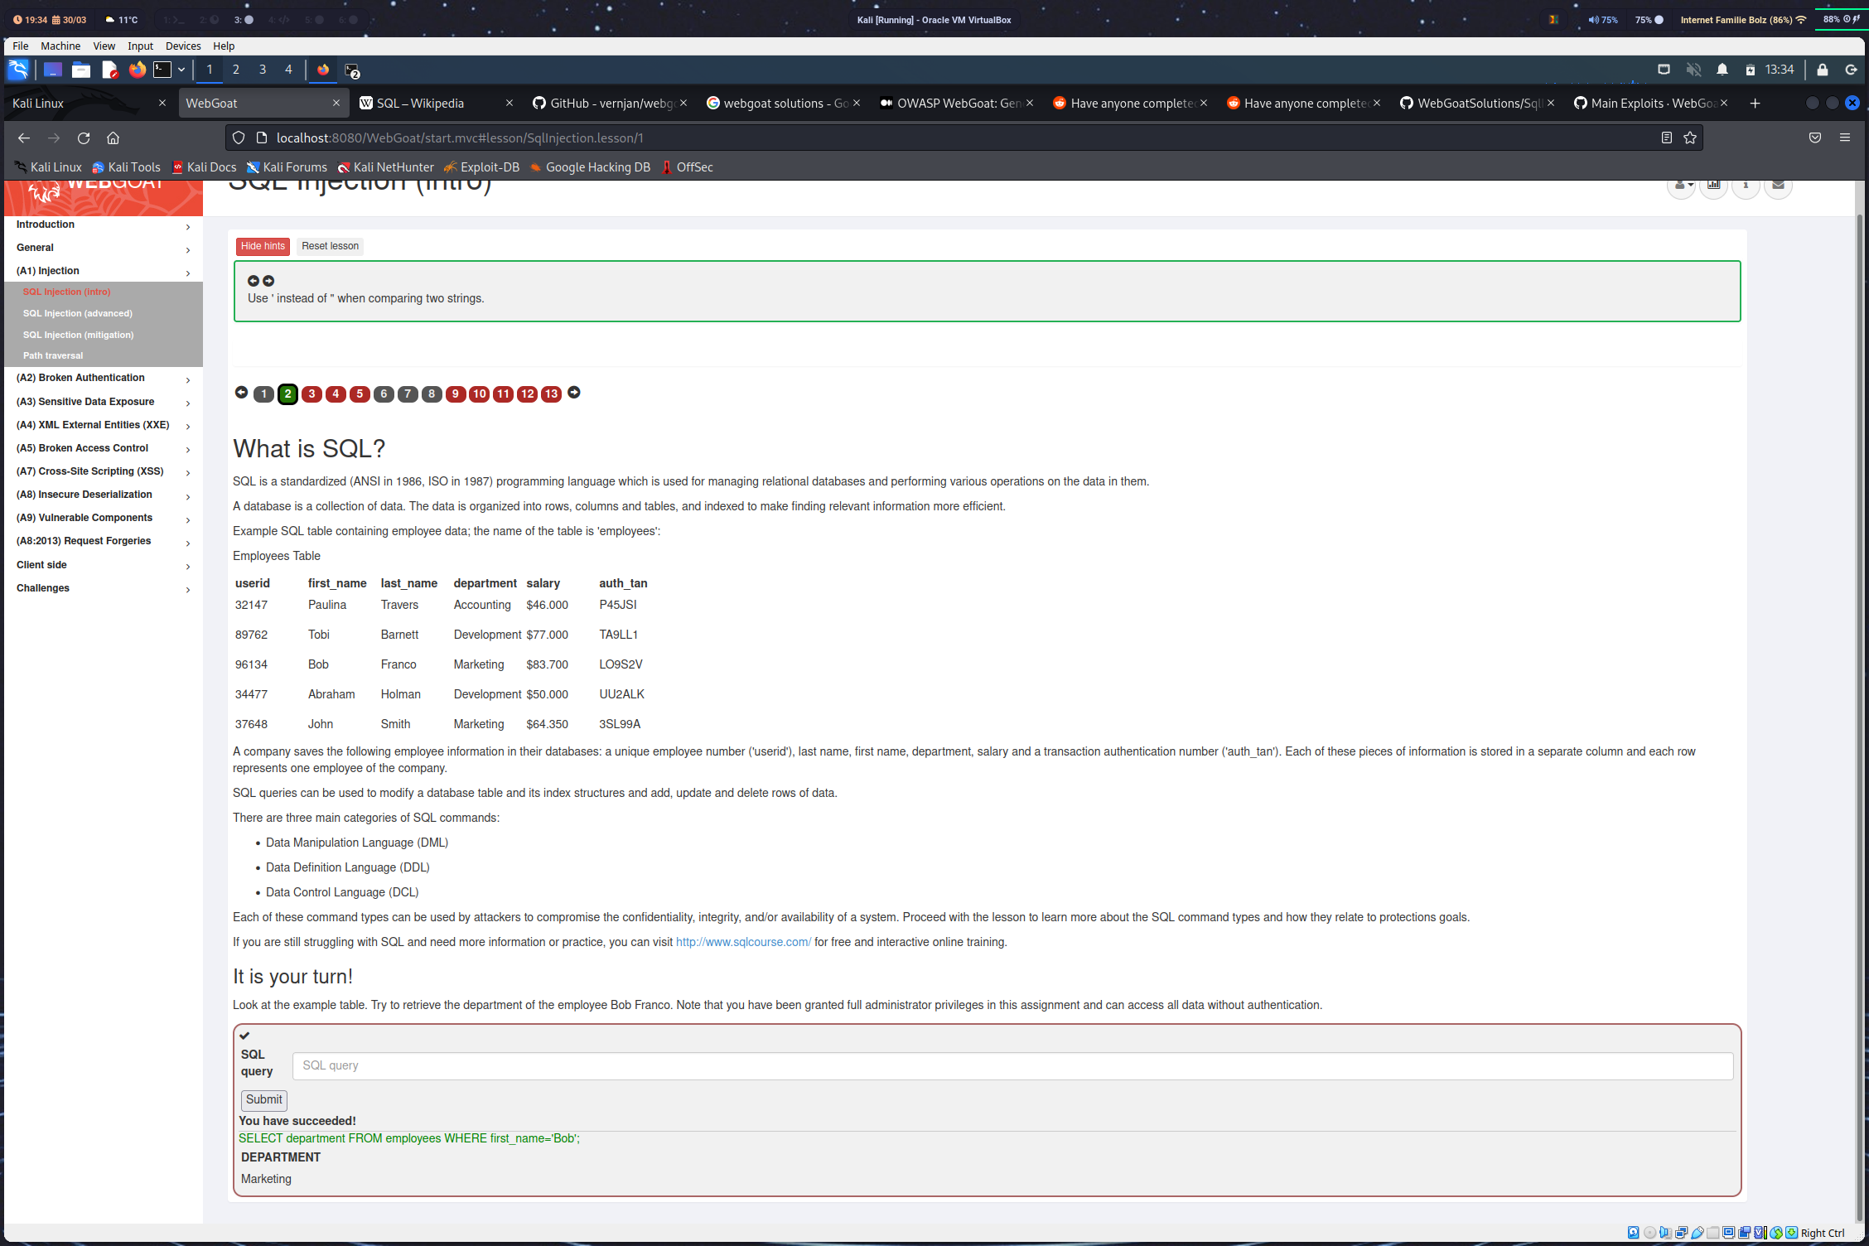The height and width of the screenshot is (1246, 1869).
Task: Go to previous hint arrow icon
Action: tap(254, 281)
